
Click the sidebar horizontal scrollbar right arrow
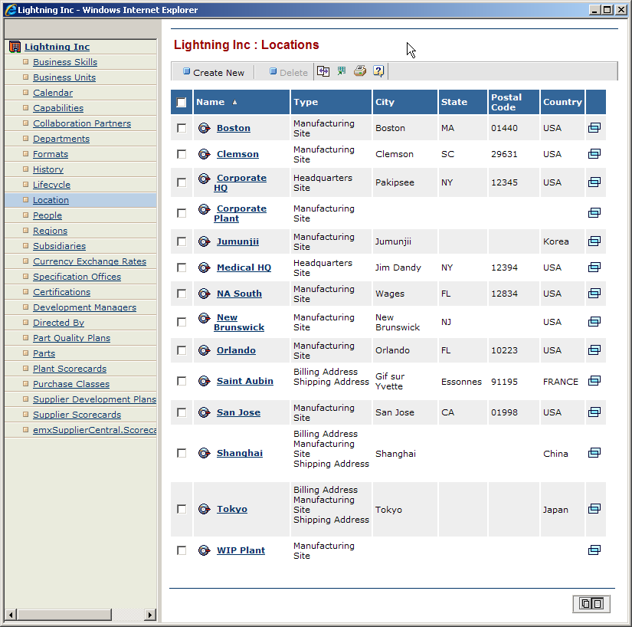150,615
